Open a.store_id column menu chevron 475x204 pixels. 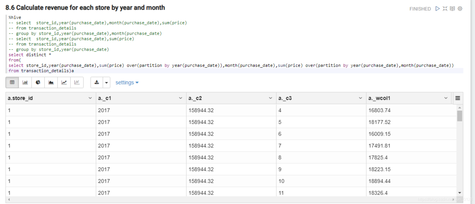pyautogui.click(x=90, y=98)
